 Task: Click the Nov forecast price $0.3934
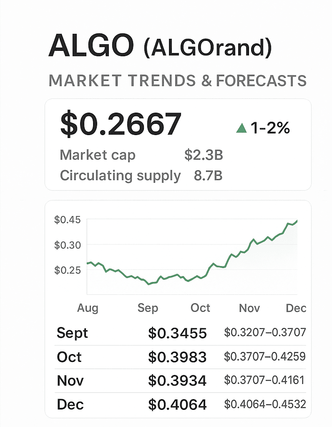[x=177, y=381]
